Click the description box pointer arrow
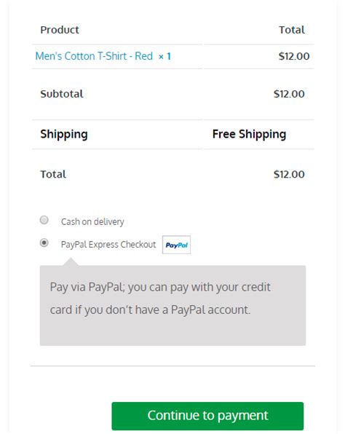Viewport: 345px width, 434px height. tap(71, 262)
